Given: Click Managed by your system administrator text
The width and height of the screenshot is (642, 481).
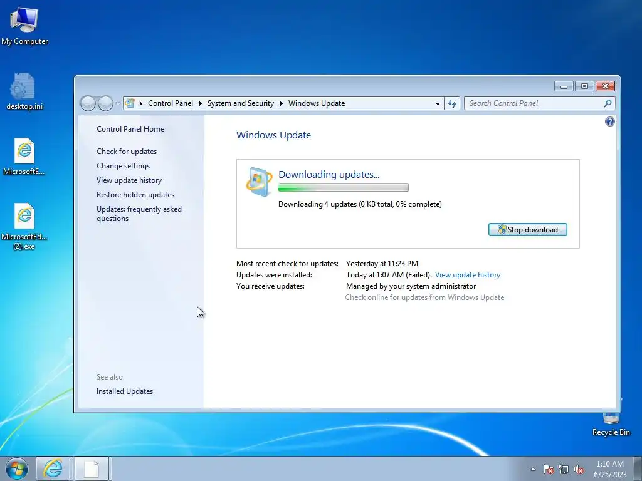Looking at the screenshot, I should 411,286.
